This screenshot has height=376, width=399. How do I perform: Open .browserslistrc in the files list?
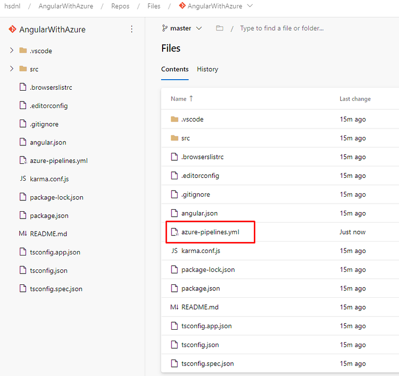(x=202, y=157)
